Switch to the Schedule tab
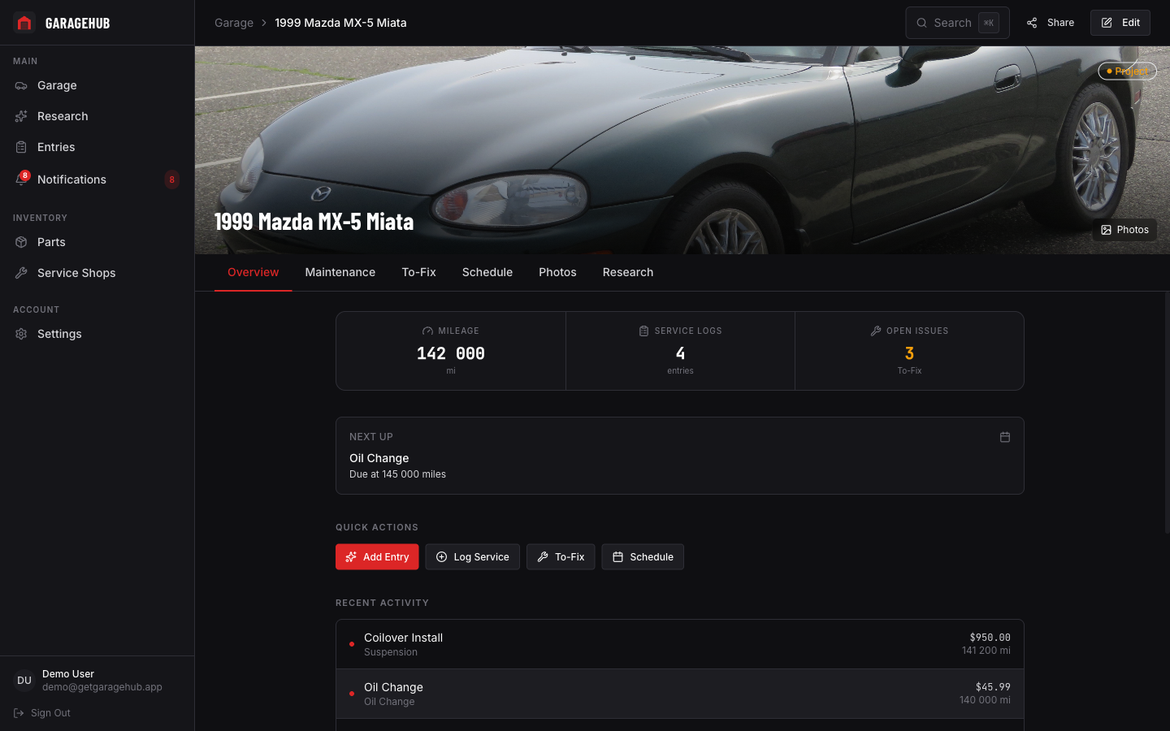The width and height of the screenshot is (1170, 731). pyautogui.click(x=487, y=272)
